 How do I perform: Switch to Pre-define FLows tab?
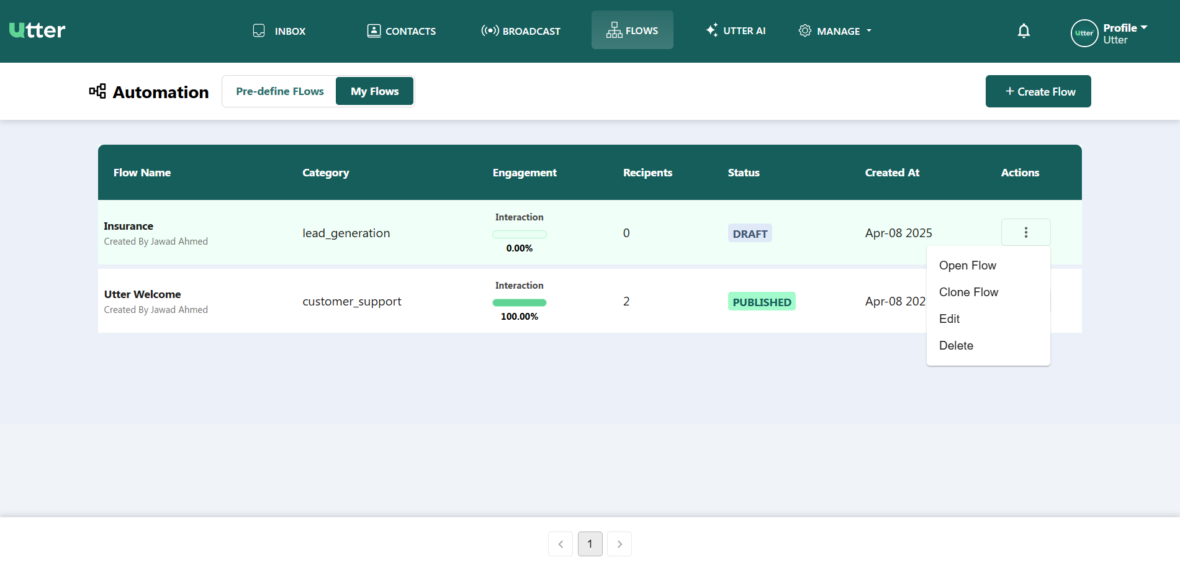click(279, 91)
